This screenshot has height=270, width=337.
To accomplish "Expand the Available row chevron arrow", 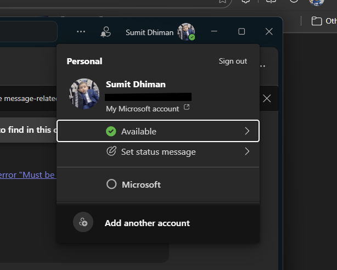I will tap(247, 131).
